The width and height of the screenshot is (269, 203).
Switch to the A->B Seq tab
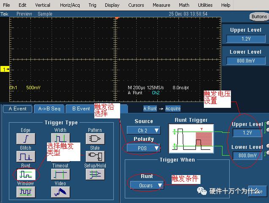tap(49, 109)
